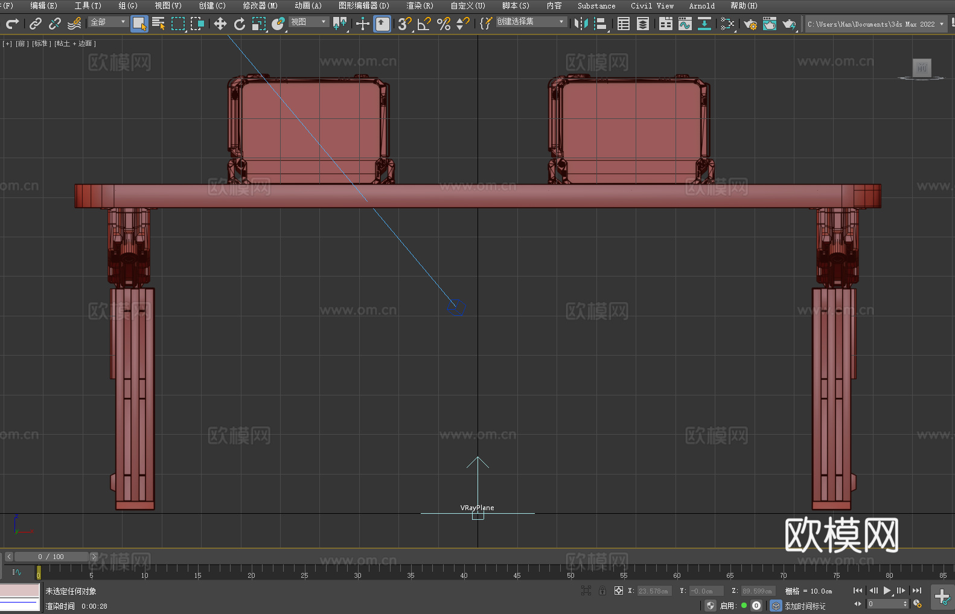
Task: Activate the Select Object tool
Action: pos(139,24)
